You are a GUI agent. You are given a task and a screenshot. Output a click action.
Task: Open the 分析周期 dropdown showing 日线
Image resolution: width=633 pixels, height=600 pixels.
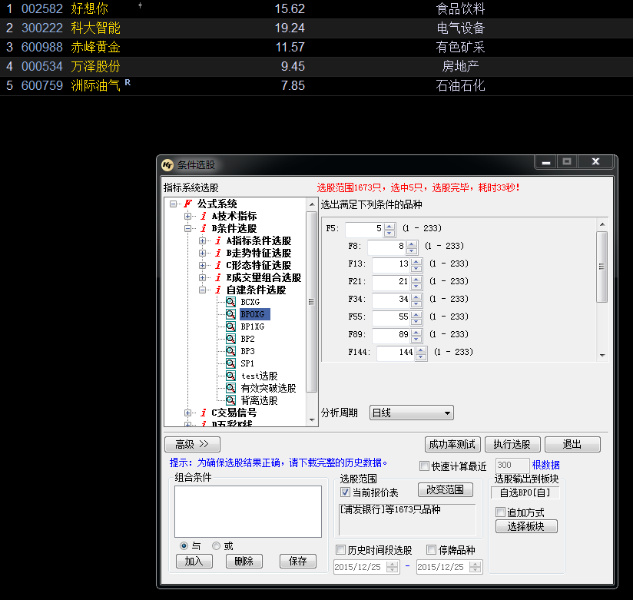411,413
